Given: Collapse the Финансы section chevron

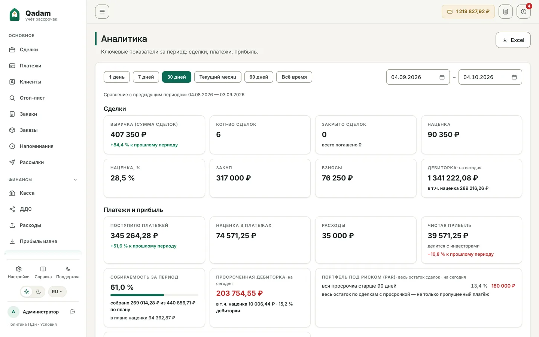Looking at the screenshot, I should tap(75, 180).
